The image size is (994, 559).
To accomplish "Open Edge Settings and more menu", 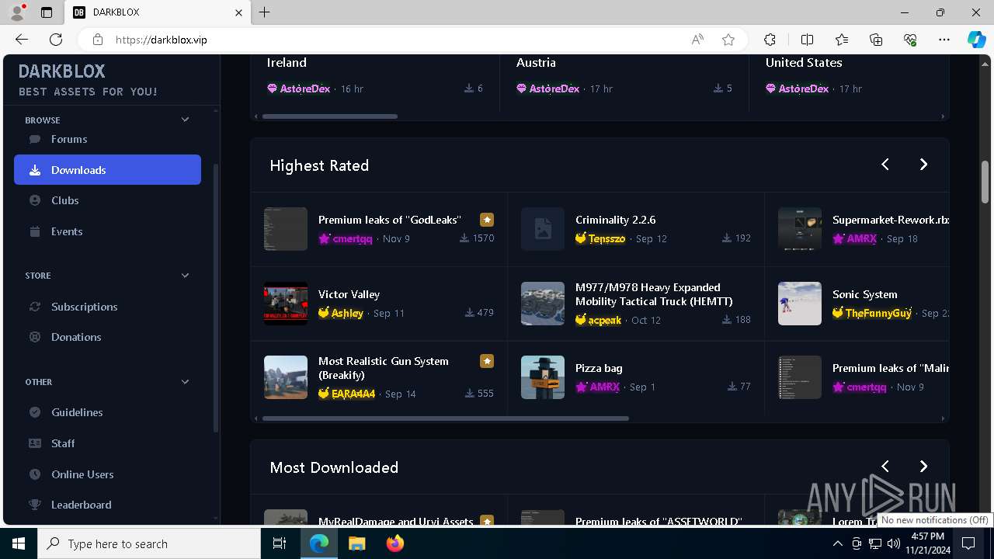I will point(944,40).
